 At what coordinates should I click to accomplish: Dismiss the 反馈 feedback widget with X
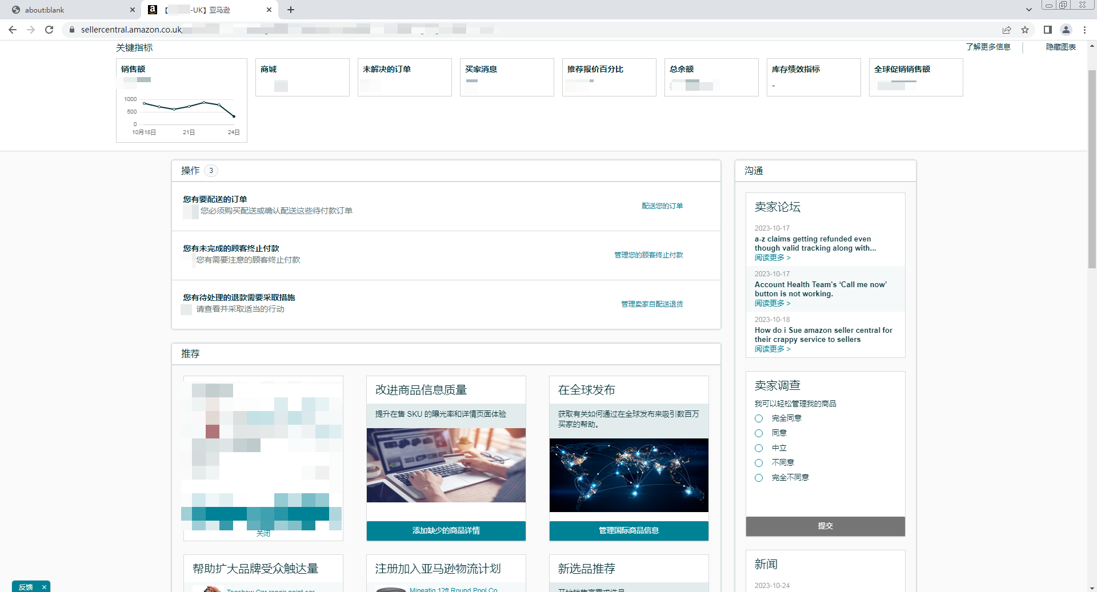pyautogui.click(x=44, y=587)
